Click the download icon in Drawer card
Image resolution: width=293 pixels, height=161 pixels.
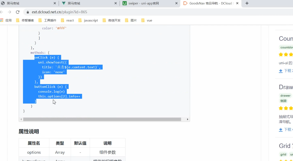[x=281, y=130]
